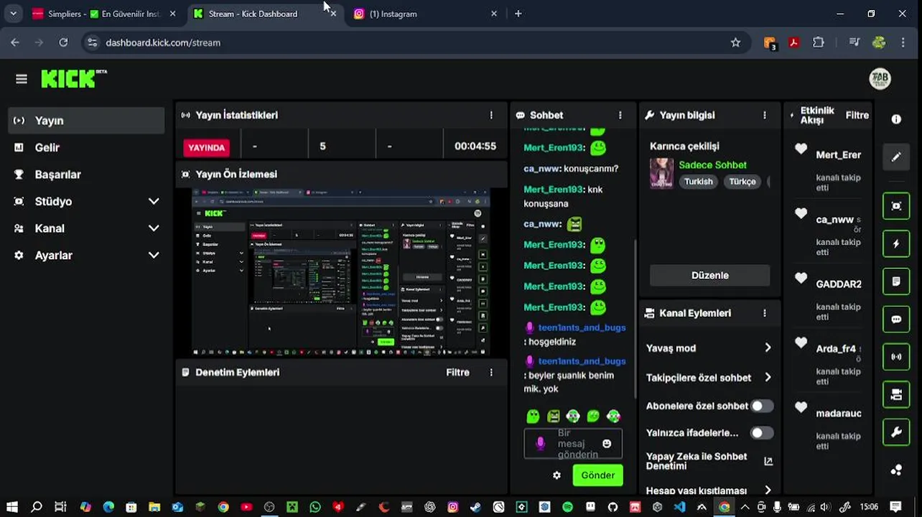
Task: Click Filtre in Denetim Eylemleri panel
Action: (457, 372)
